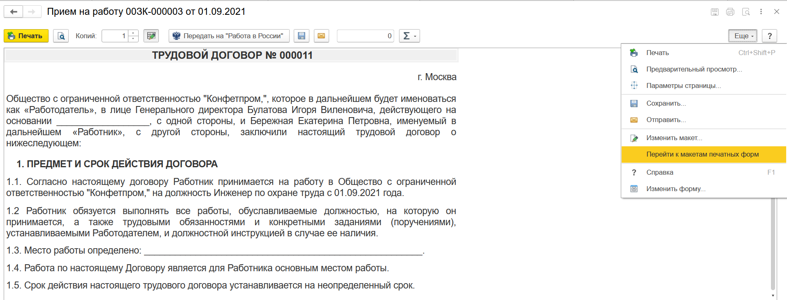Click line 1.3. Место работы определено
The height and width of the screenshot is (300, 787).
coord(215,250)
